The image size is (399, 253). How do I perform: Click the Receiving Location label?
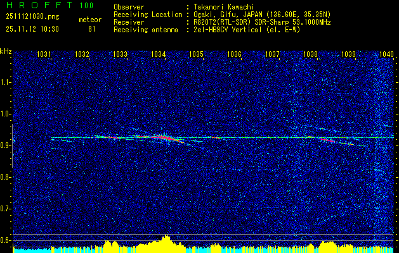point(148,15)
